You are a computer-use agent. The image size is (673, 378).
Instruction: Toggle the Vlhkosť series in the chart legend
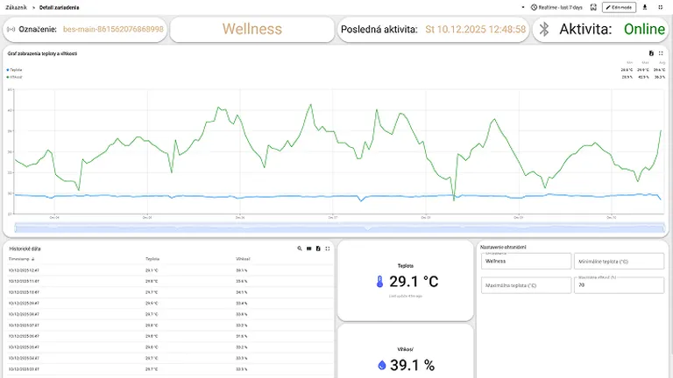coord(14,77)
